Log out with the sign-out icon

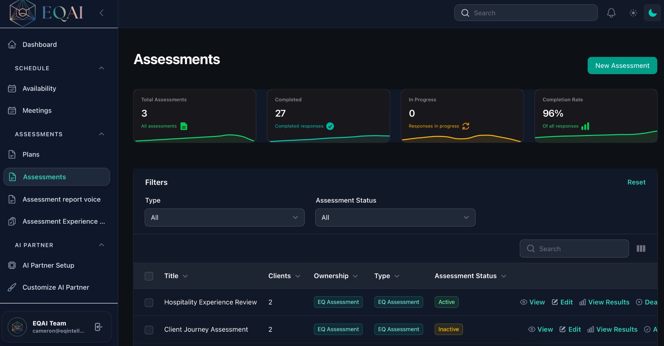point(99,327)
